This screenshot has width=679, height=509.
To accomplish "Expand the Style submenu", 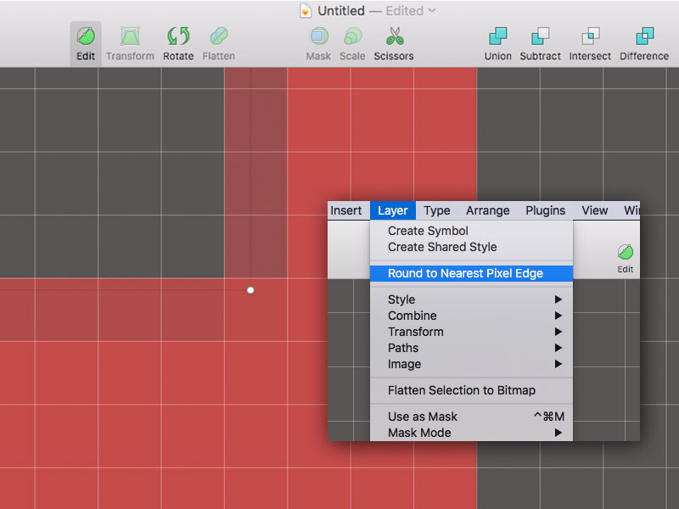I will pos(471,299).
